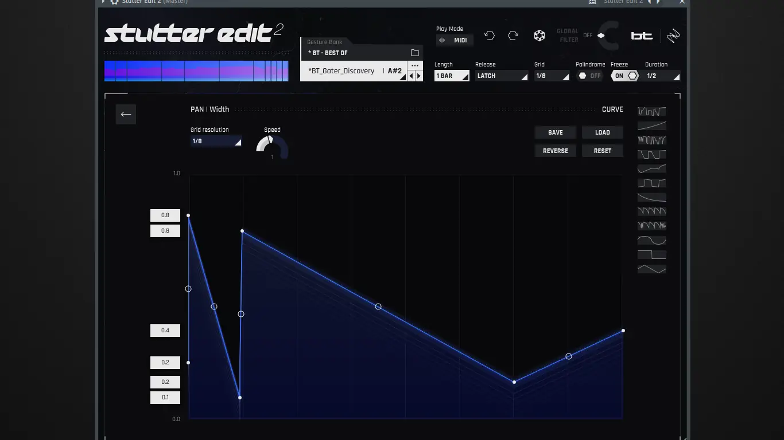
Task: Click the SAVE curve button
Action: [556, 132]
